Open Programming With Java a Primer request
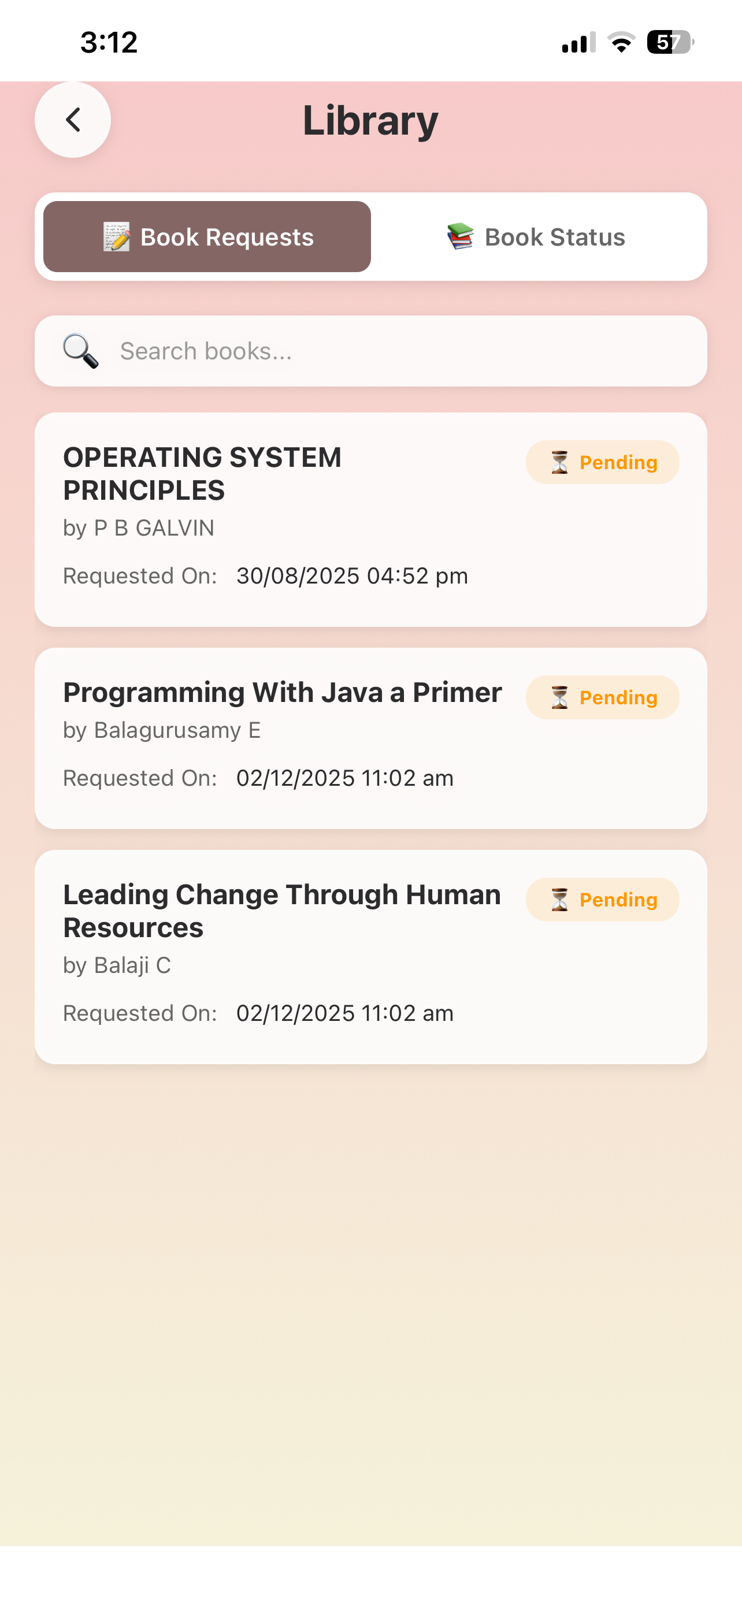742x1605 pixels. click(370, 738)
